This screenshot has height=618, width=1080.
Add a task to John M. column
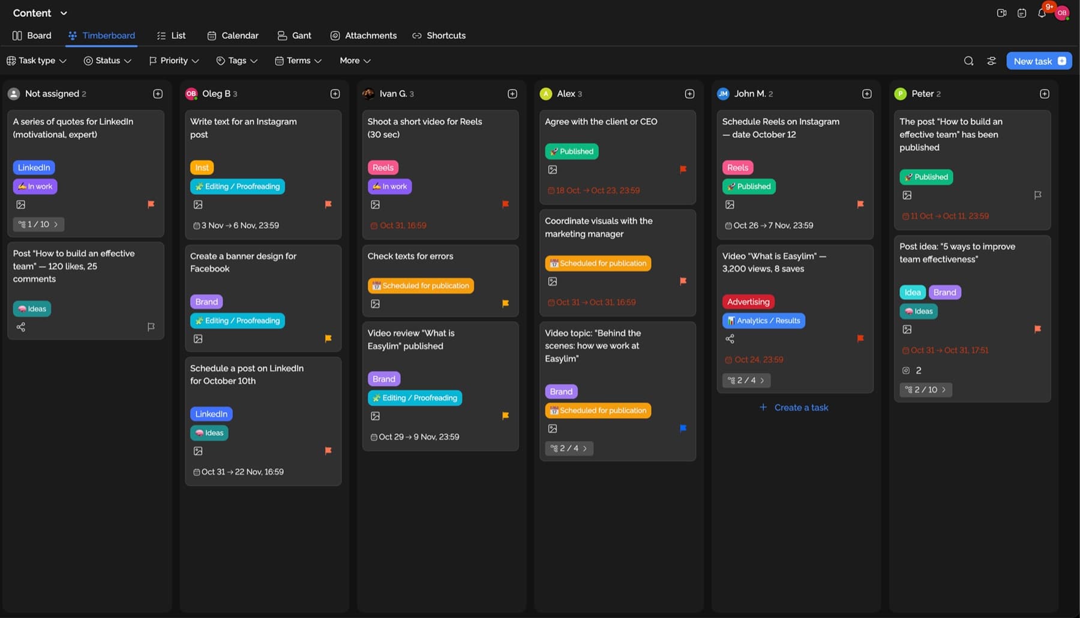tap(867, 94)
